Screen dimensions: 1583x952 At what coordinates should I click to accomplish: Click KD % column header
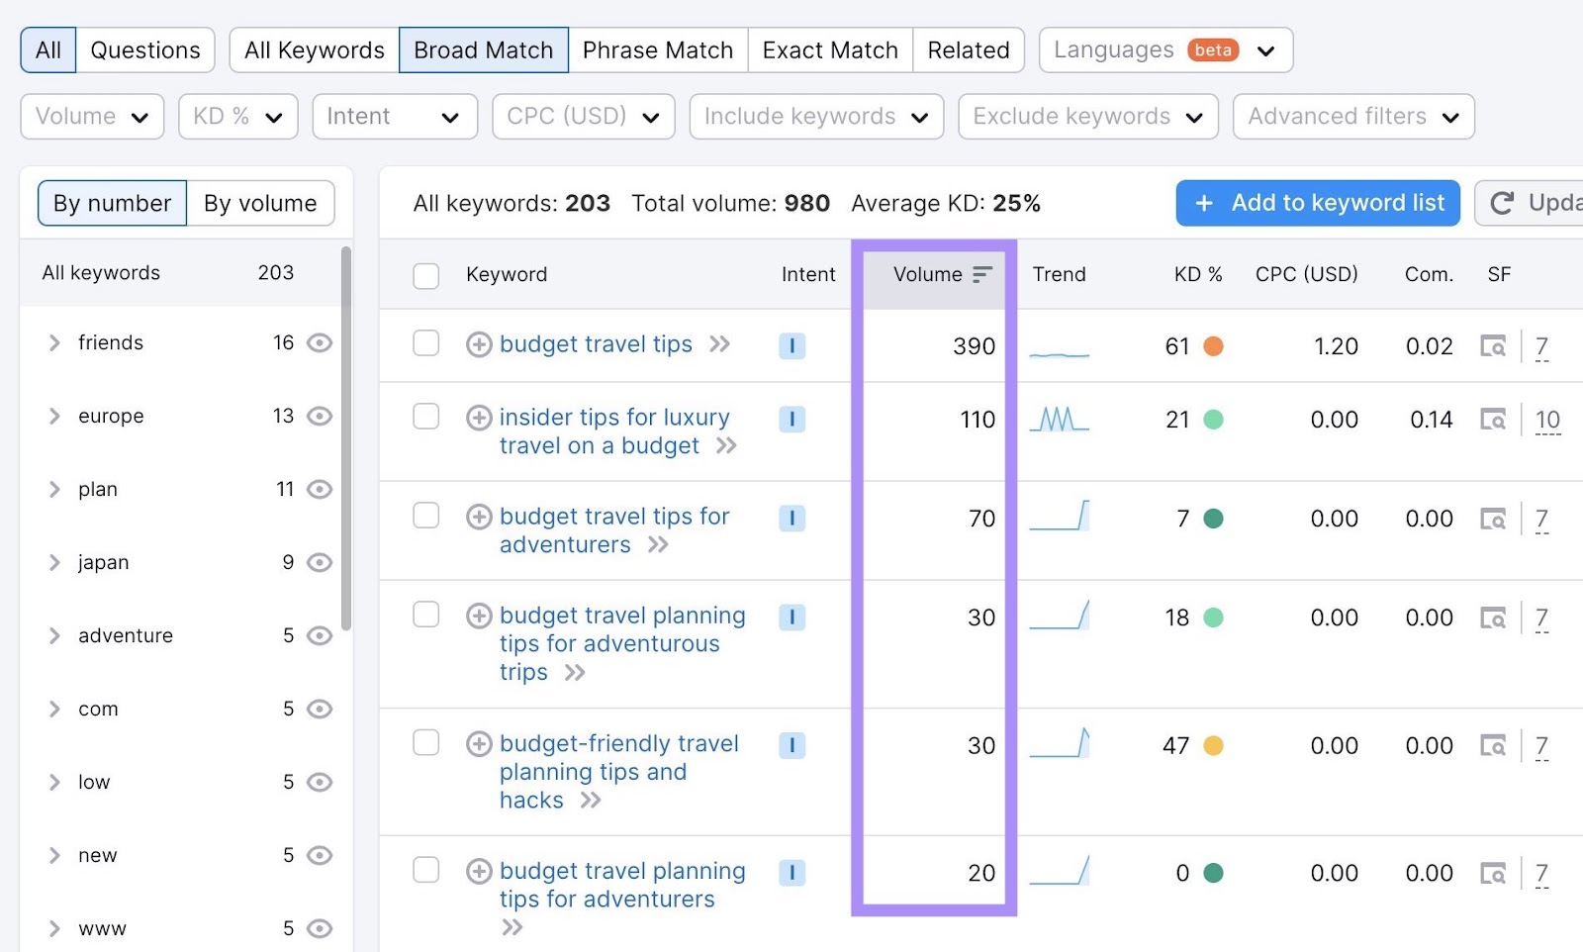pyautogui.click(x=1198, y=274)
